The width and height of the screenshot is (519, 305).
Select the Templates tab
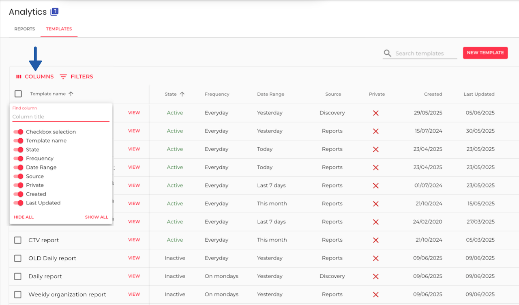59,29
